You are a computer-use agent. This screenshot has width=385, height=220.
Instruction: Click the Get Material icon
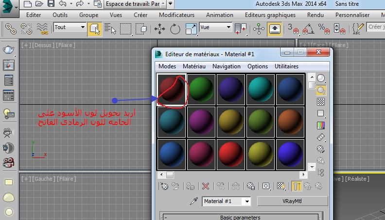(164, 186)
